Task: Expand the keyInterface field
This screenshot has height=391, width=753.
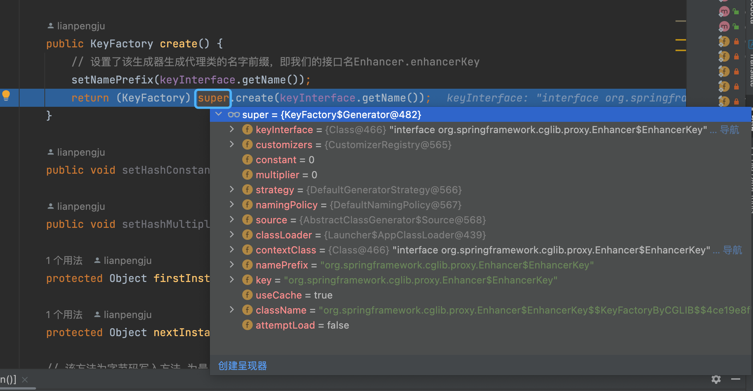Action: (x=232, y=129)
